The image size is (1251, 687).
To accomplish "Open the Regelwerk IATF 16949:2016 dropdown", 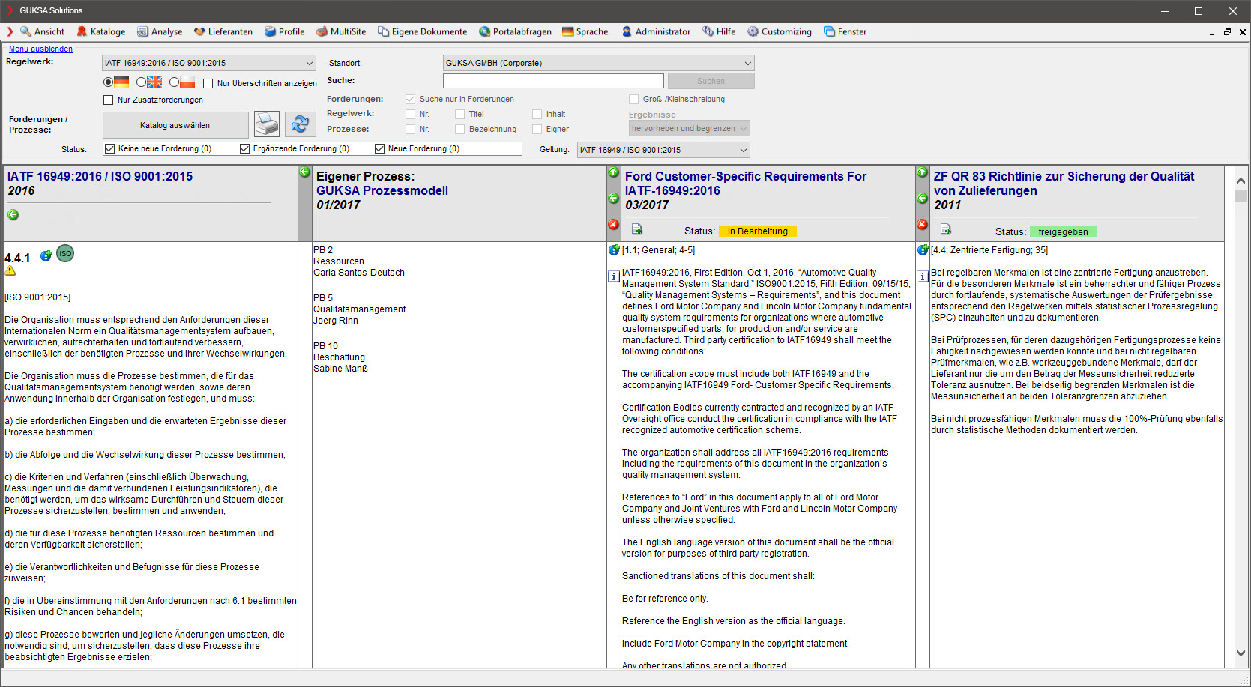I will 209,63.
